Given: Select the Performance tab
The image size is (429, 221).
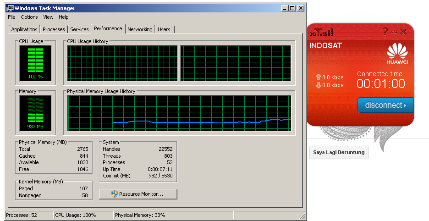Looking at the screenshot, I should click(x=108, y=28).
